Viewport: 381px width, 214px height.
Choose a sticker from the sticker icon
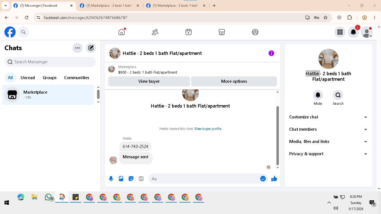(131, 179)
